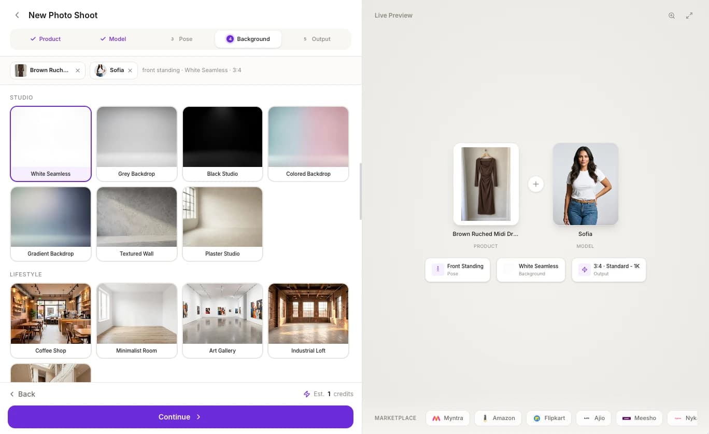The width and height of the screenshot is (709, 434).
Task: Select the Background step tab
Action: [248, 39]
